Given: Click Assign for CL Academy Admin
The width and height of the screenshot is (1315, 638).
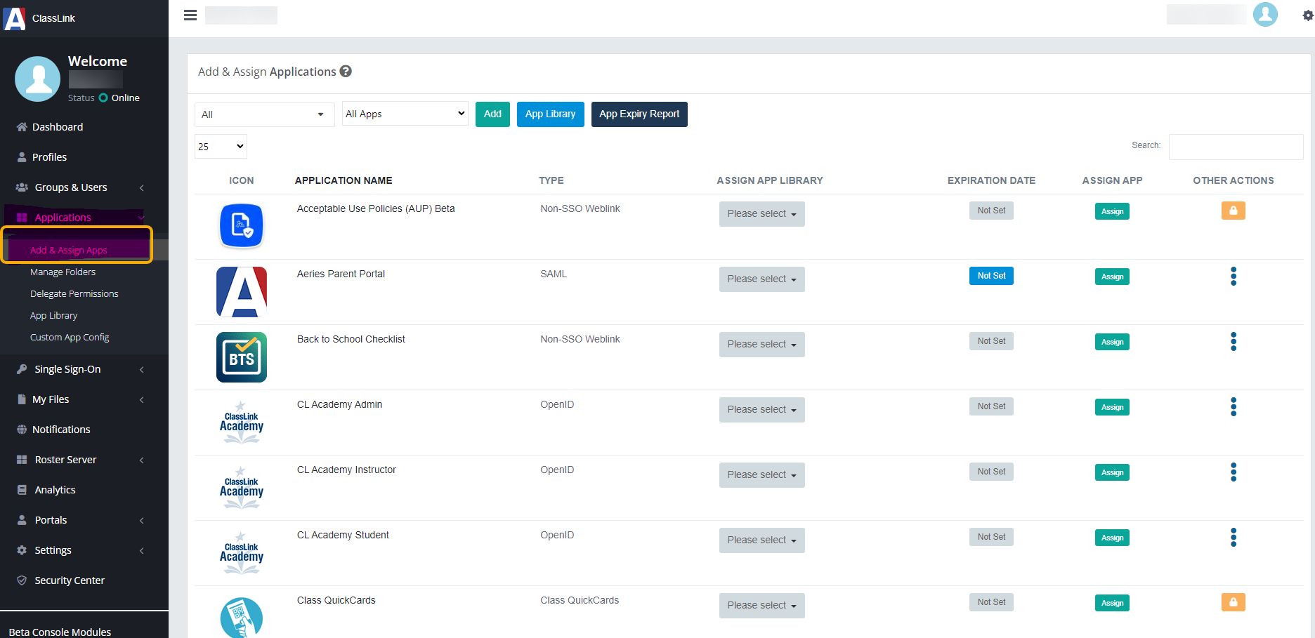Looking at the screenshot, I should tap(1112, 407).
